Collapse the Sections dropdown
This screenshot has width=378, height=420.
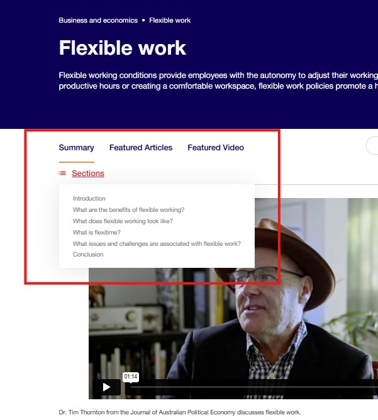(x=87, y=174)
